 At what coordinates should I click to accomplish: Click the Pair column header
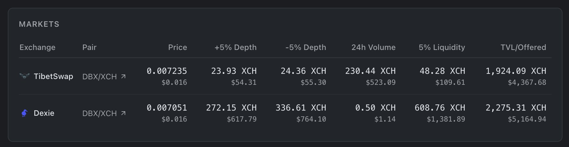point(89,47)
